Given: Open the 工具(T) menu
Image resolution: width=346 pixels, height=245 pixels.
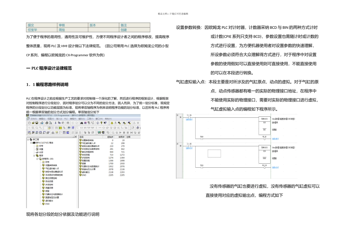Looking at the screenshot, I should coord(90,119).
